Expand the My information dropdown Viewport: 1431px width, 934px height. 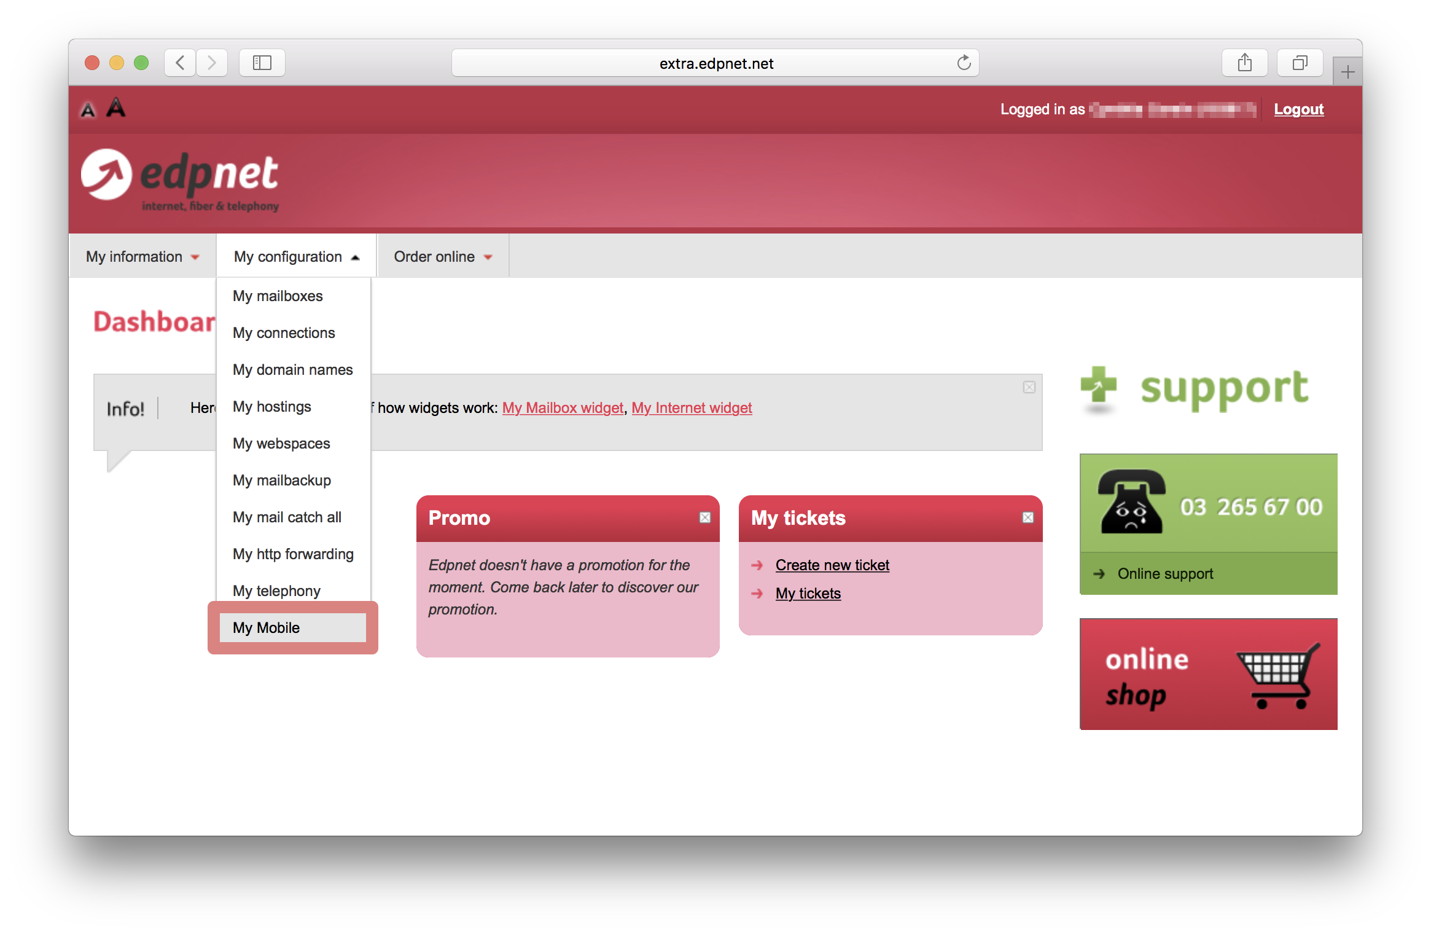[142, 257]
